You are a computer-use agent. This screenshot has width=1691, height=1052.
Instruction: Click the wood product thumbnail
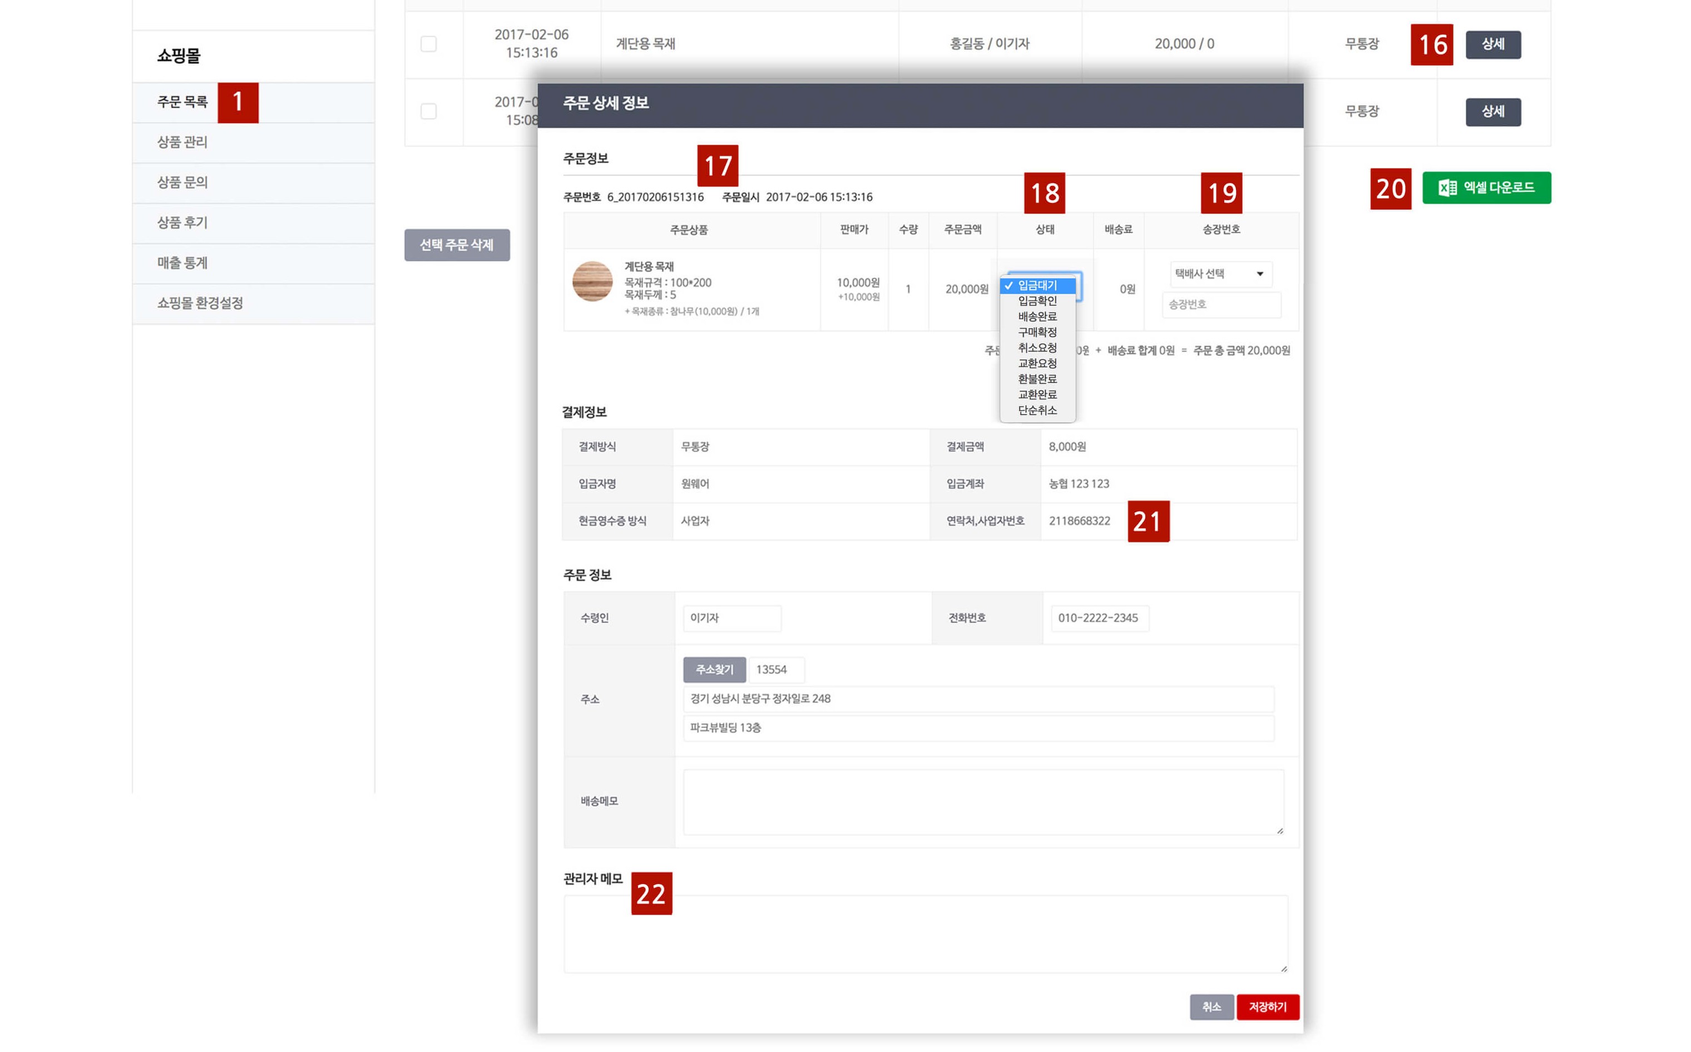[592, 281]
